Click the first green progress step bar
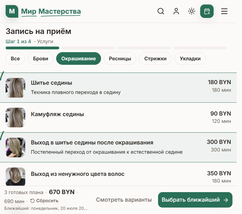This screenshot has width=242, height=214. click(x=32, y=48)
